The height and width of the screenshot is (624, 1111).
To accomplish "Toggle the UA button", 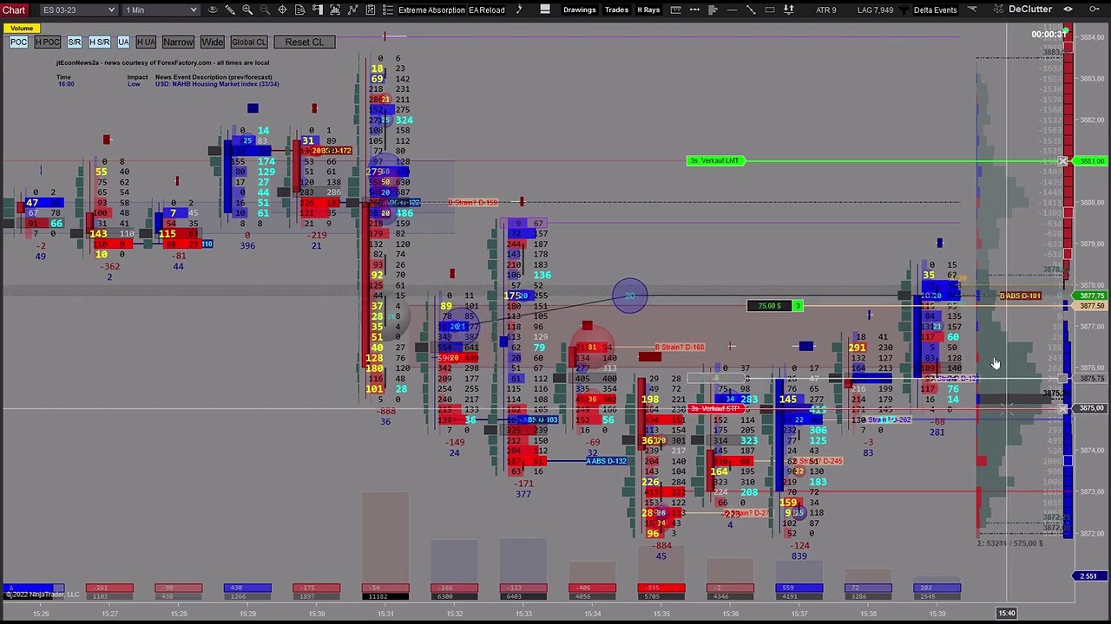I will pyautogui.click(x=123, y=42).
